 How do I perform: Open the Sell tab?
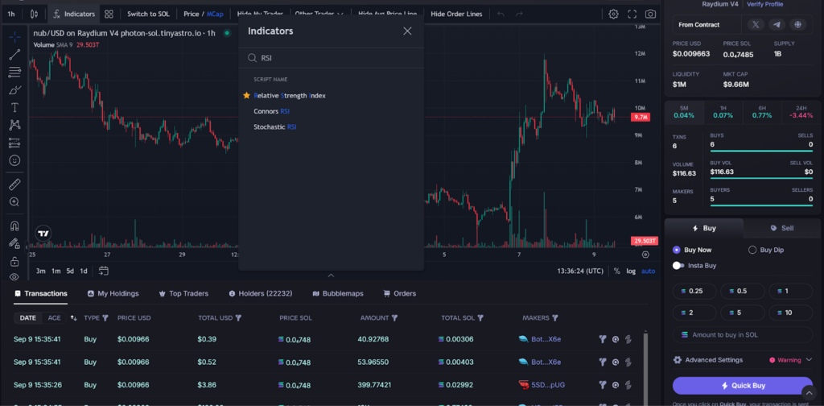[x=781, y=228]
